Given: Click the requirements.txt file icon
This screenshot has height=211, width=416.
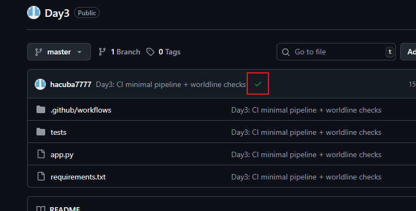Looking at the screenshot, I should point(41,176).
